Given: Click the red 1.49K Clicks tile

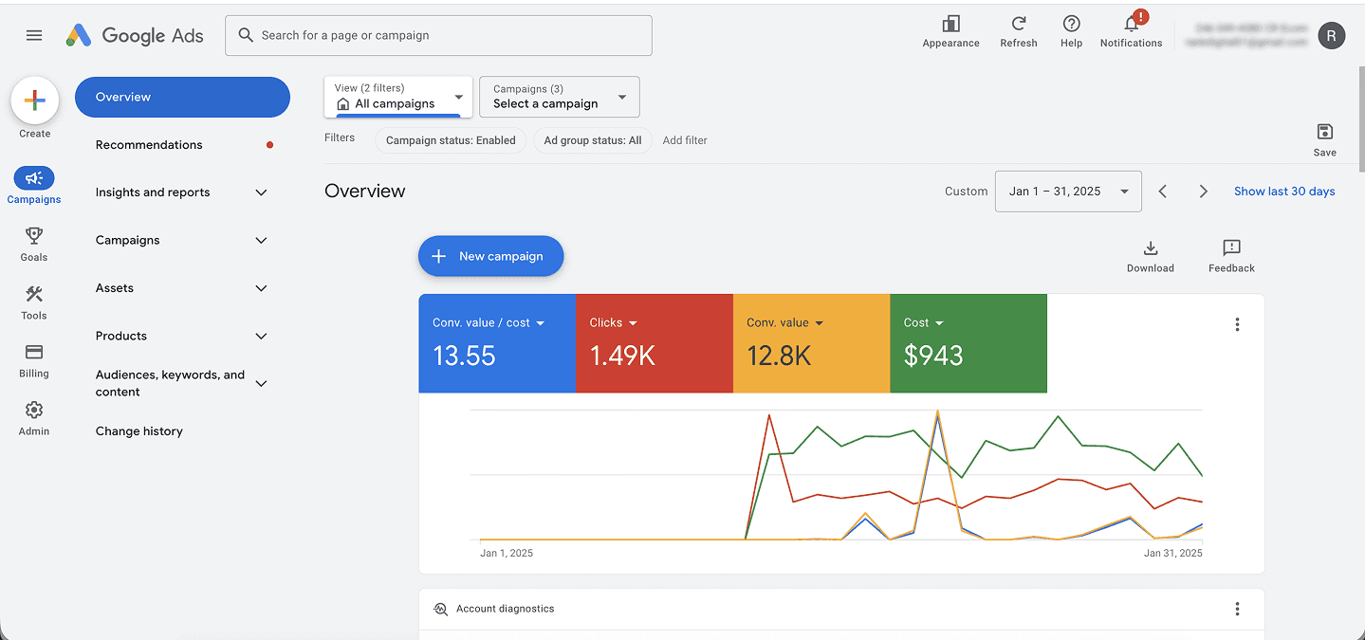Looking at the screenshot, I should pyautogui.click(x=655, y=343).
